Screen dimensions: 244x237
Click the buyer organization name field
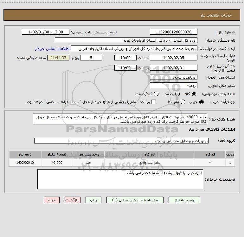[126, 40]
